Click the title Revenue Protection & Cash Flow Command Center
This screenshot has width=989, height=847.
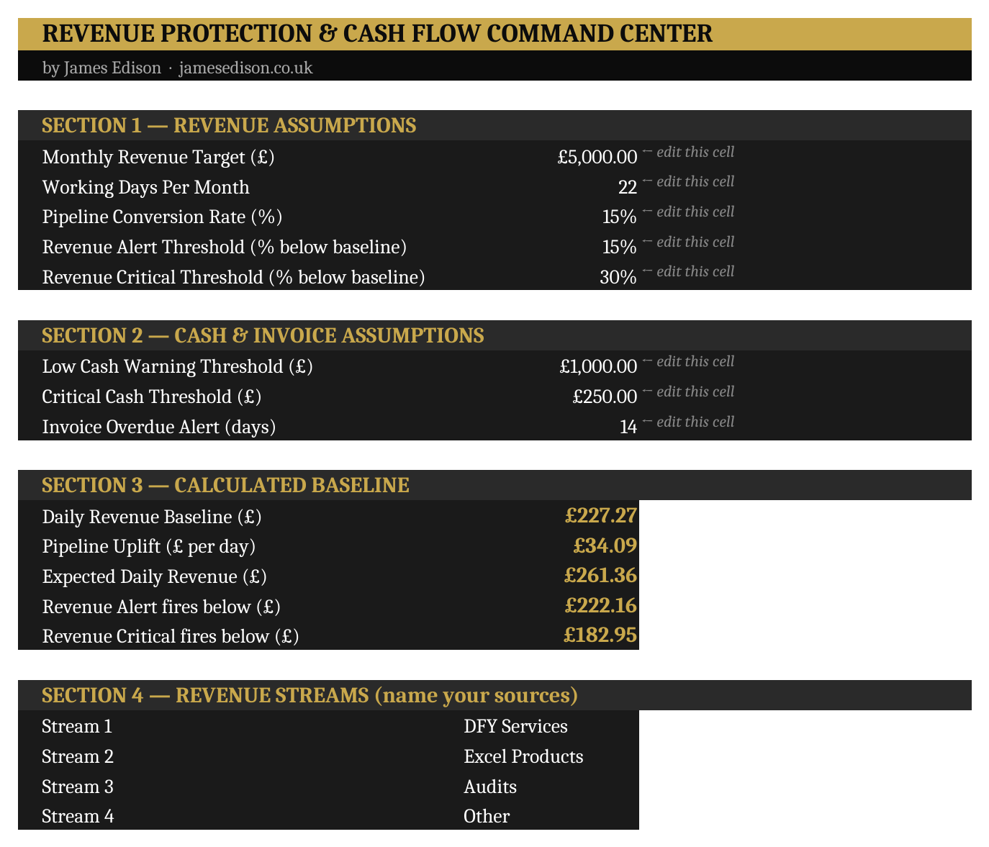point(378,34)
